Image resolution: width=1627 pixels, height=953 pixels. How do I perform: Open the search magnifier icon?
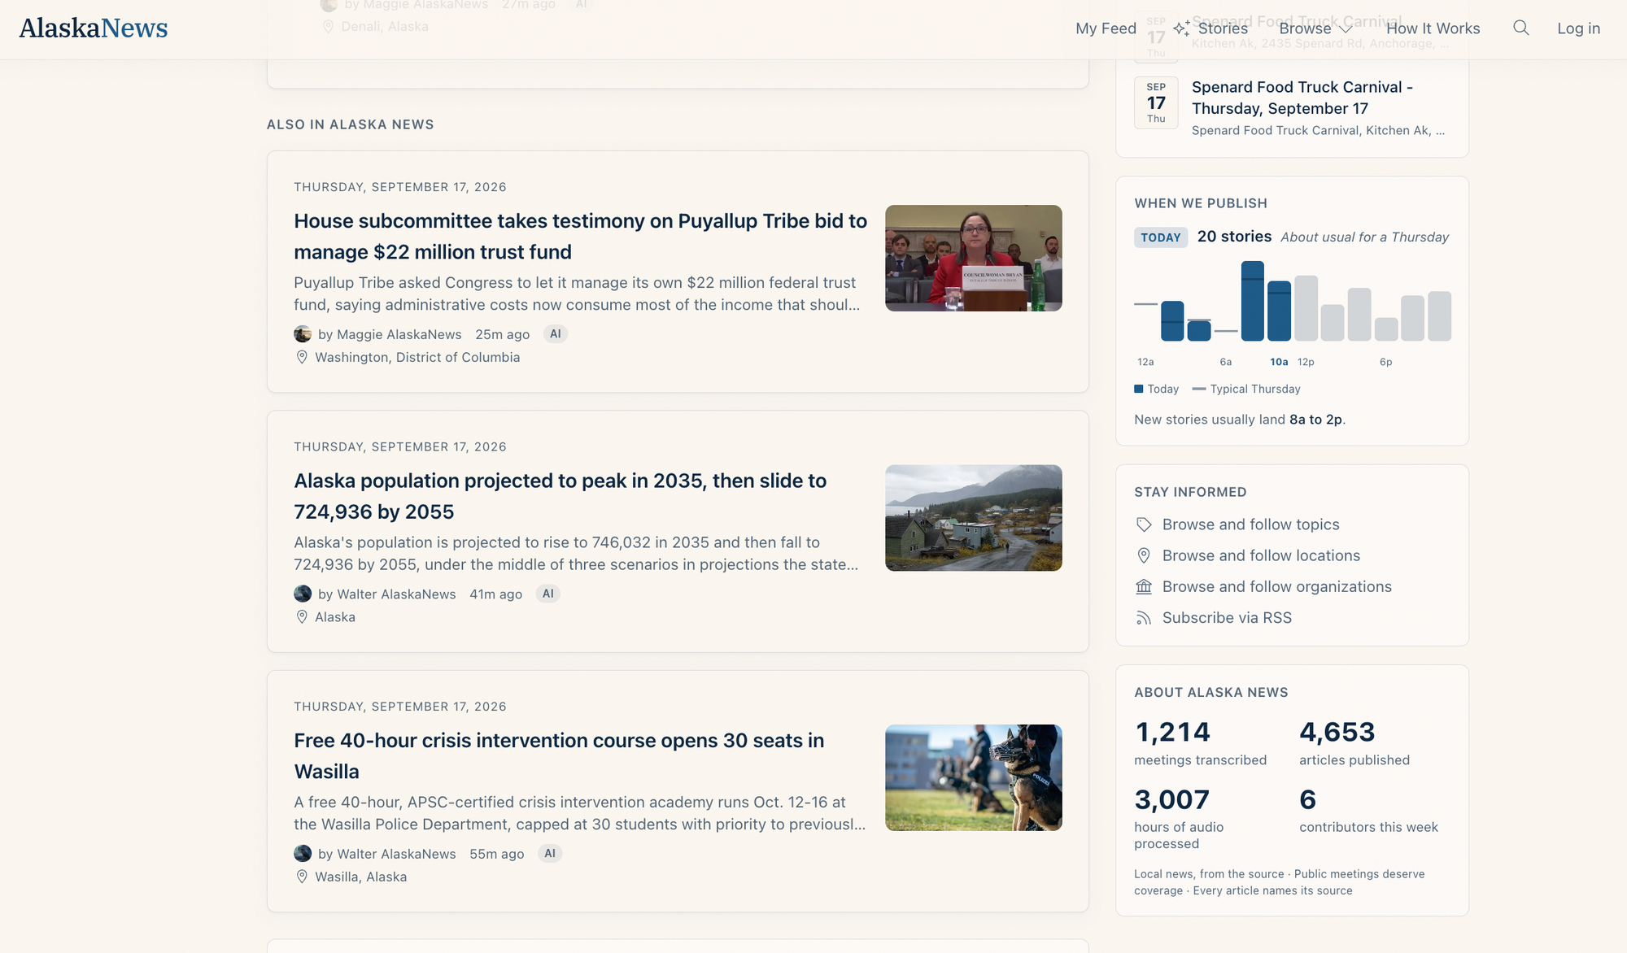pos(1520,28)
